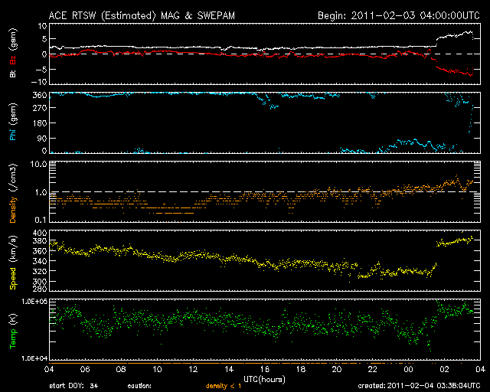Click the start DOY: 34 text
This screenshot has width=490, height=392.
[x=74, y=385]
